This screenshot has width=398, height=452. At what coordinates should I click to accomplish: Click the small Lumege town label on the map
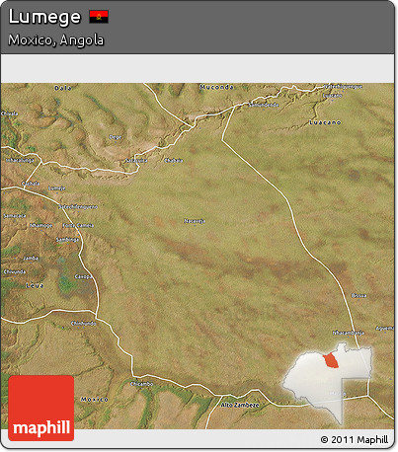(57, 188)
